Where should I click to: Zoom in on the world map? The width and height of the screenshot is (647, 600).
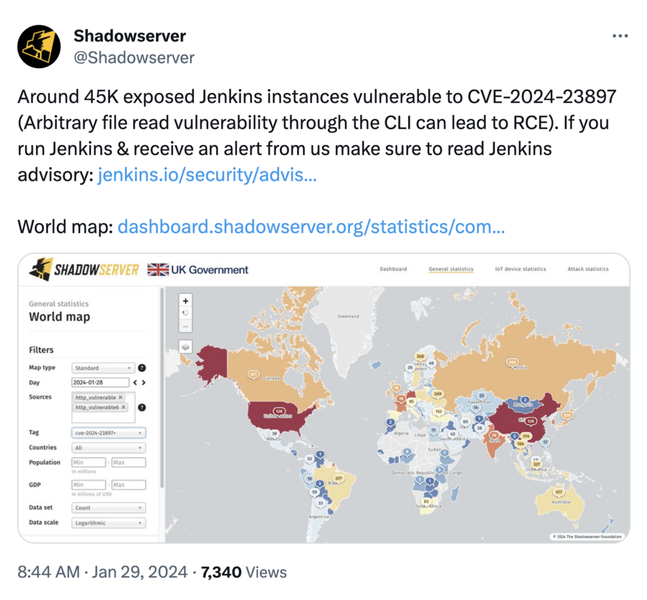tap(186, 301)
